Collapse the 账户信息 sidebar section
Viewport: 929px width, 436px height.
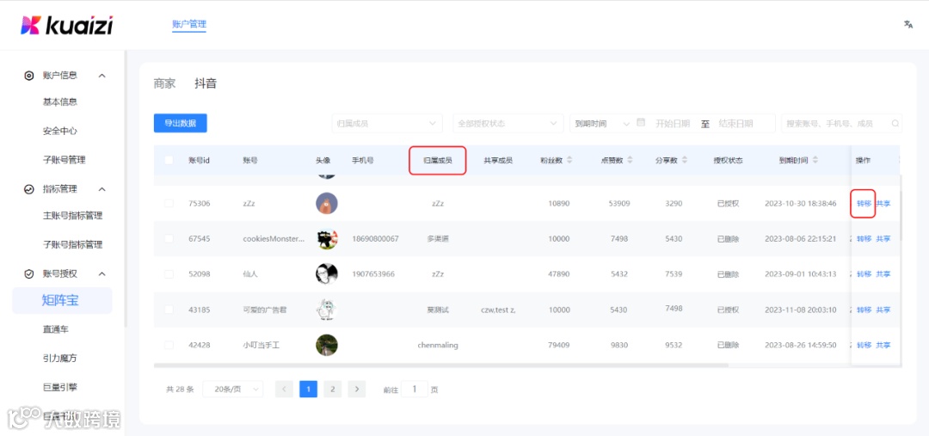(102, 76)
